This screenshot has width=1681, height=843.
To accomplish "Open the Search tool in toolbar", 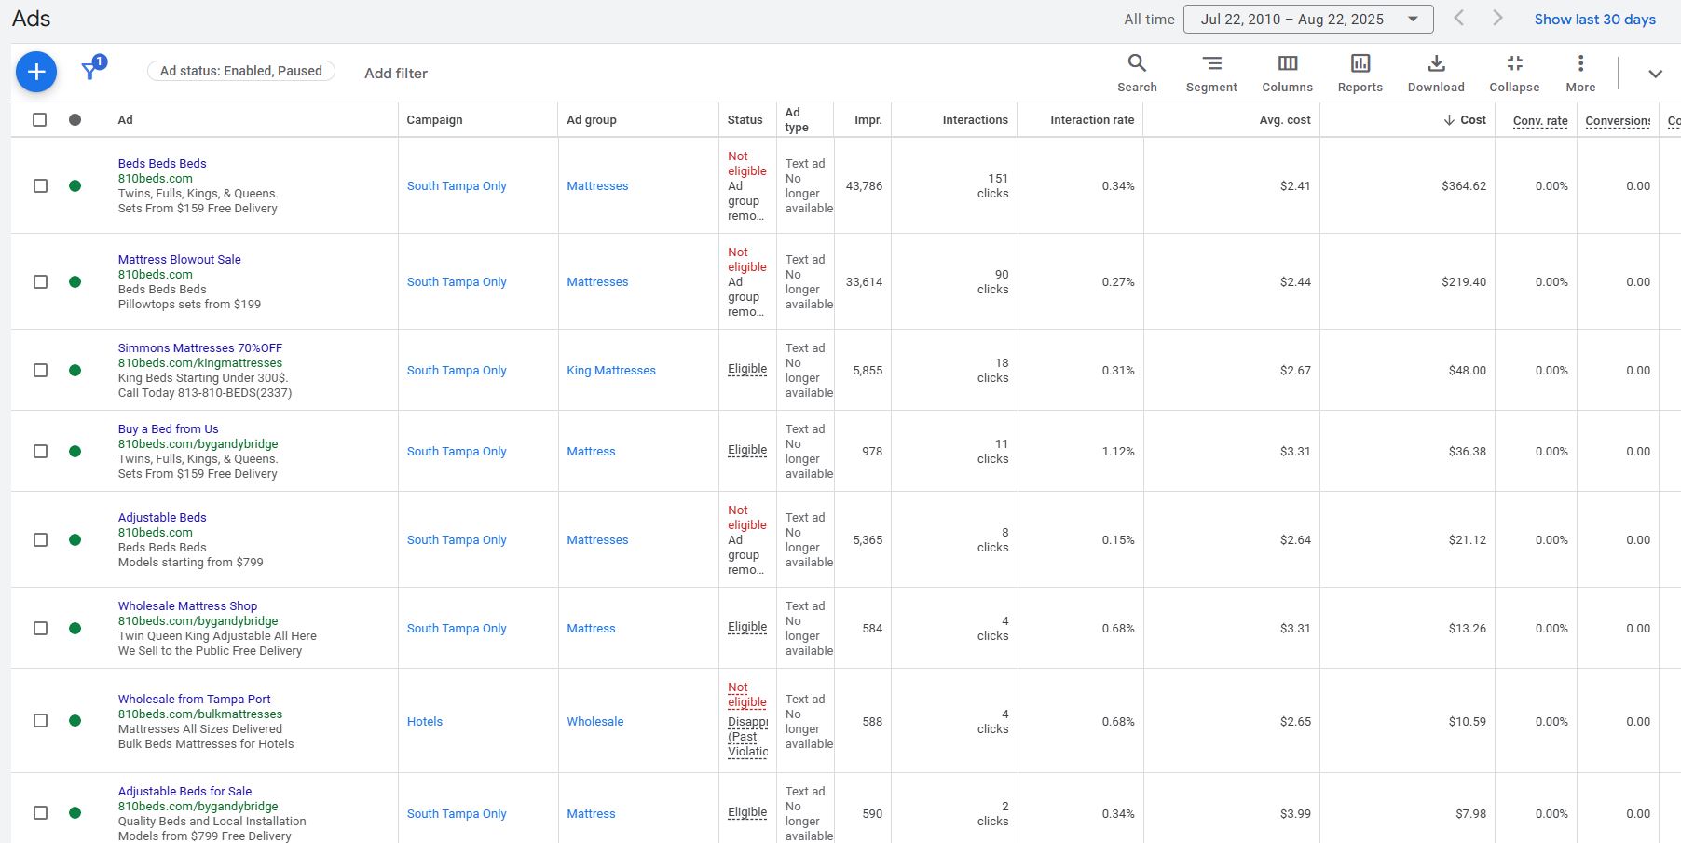I will coord(1137,73).
